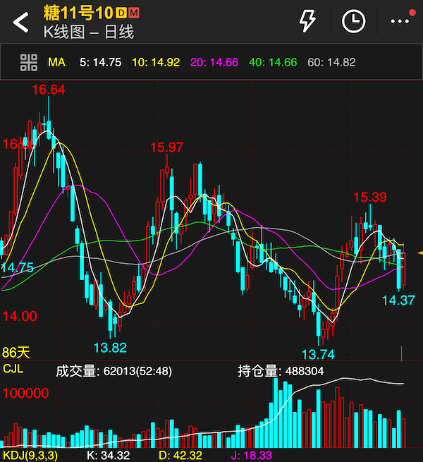Tap the grid indicator settings icon

pos(29,63)
